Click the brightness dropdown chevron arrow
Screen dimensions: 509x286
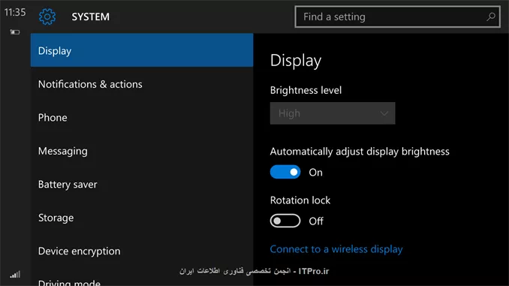click(384, 113)
